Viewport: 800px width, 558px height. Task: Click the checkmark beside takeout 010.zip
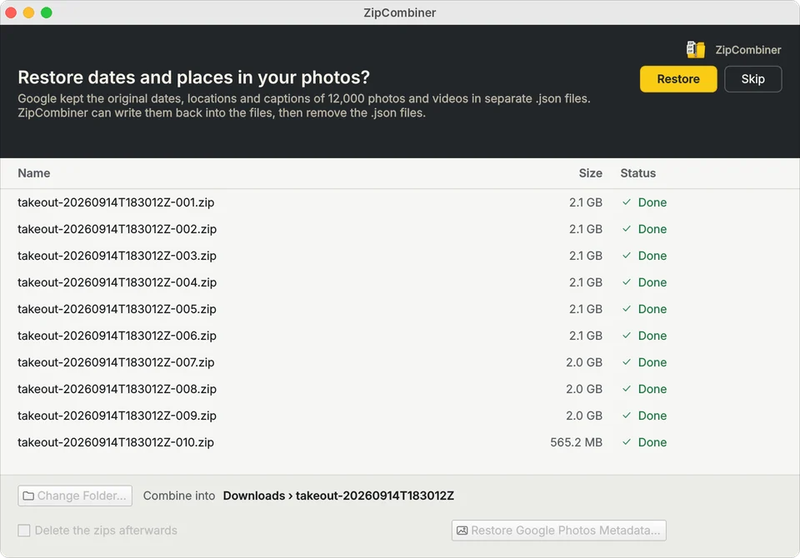(627, 442)
